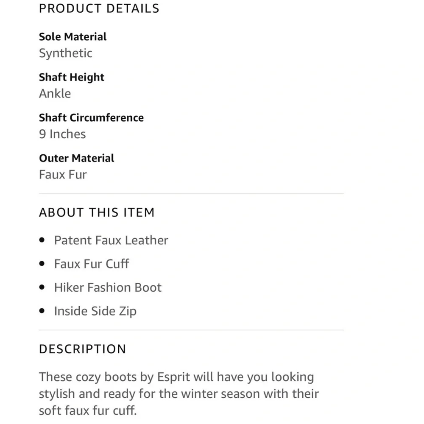Select the Patent Faux Leather bullet text

(x=111, y=240)
